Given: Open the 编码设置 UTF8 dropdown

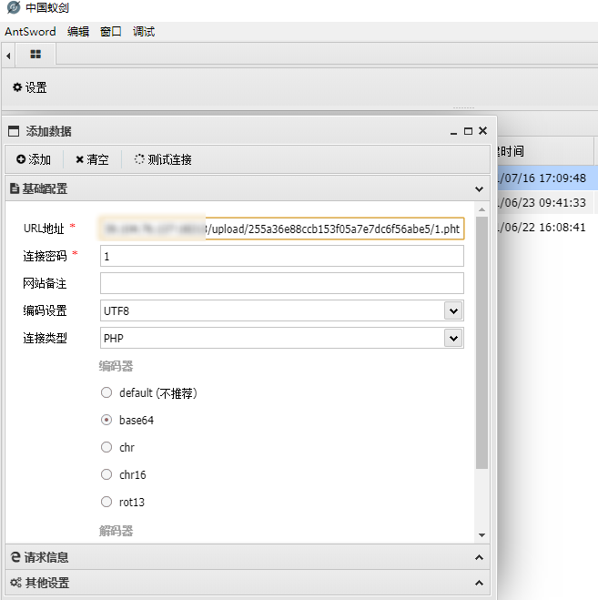Looking at the screenshot, I should pos(453,310).
